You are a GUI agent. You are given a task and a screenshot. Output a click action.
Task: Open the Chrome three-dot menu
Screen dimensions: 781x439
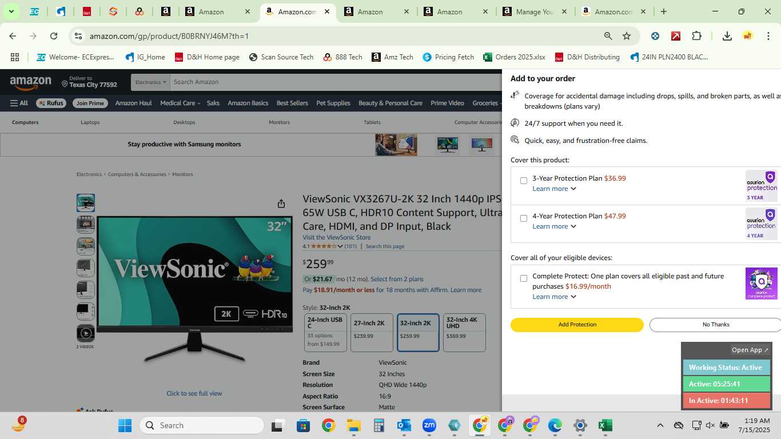click(x=768, y=36)
